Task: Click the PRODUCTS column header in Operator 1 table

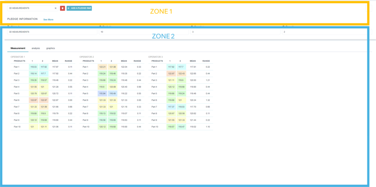Action: (19, 61)
